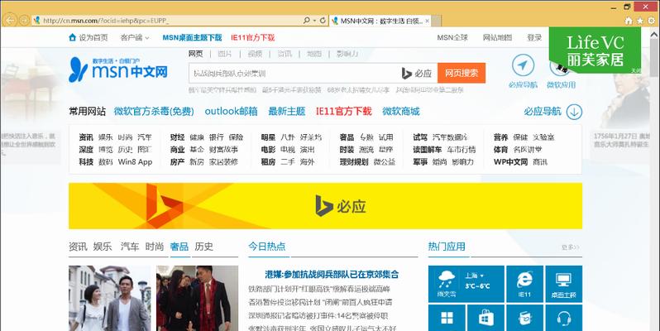Go back with the browser Back arrow
Screen dimensions: 660x331
10,20
